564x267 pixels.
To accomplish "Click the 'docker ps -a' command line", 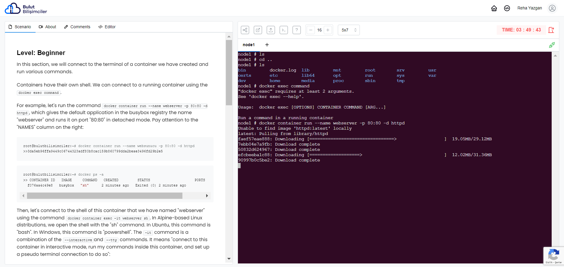I will 91,174.
